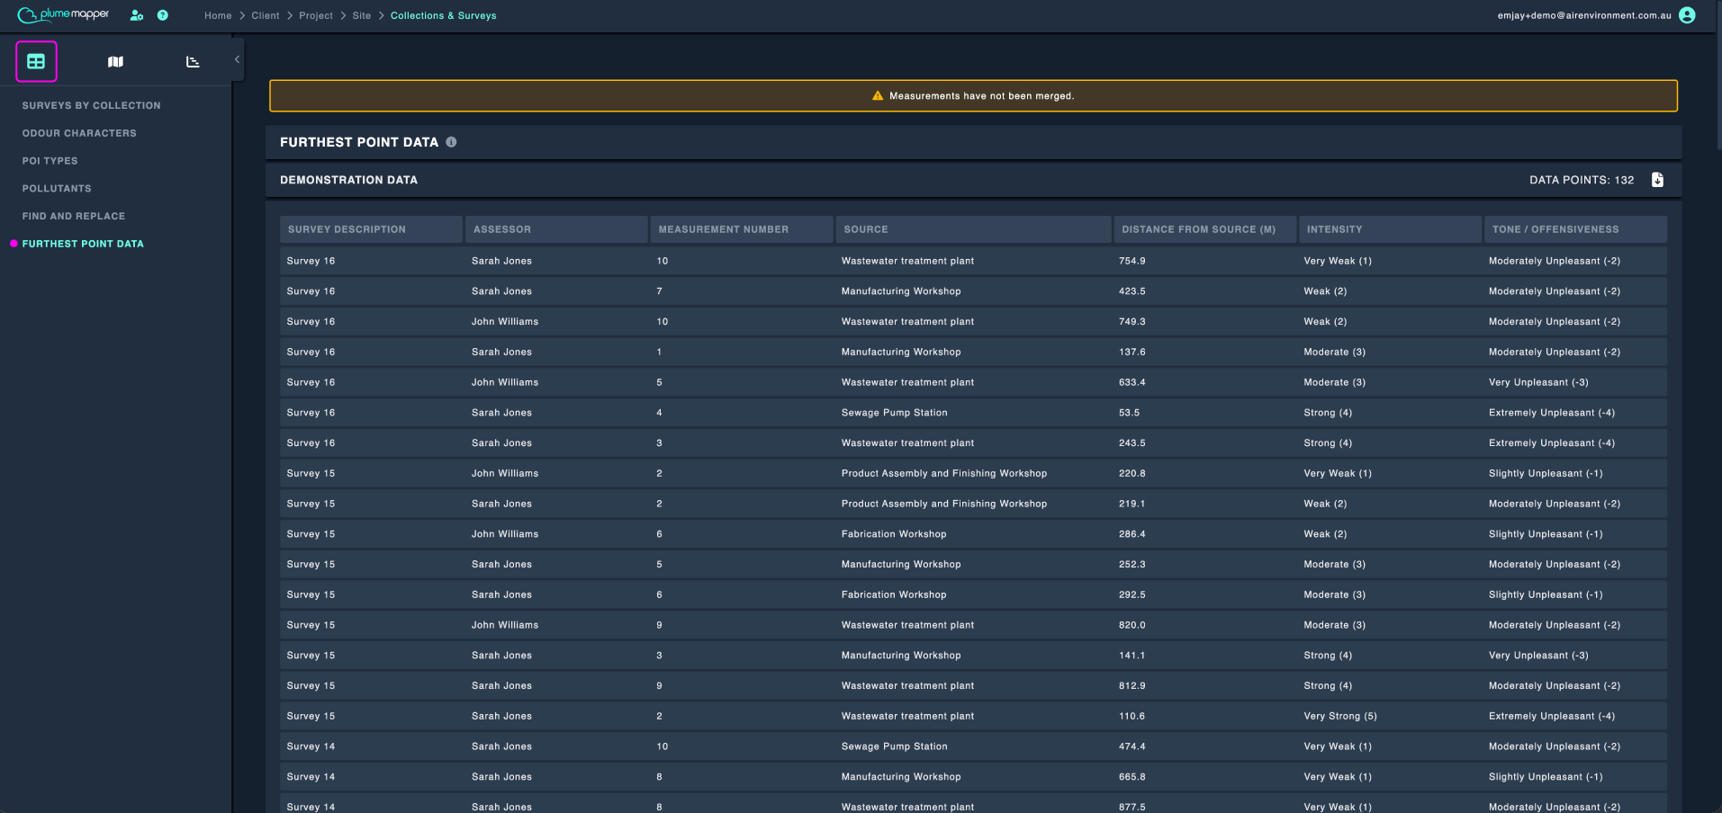Download the Demonstration Data file icon

[x=1657, y=180]
